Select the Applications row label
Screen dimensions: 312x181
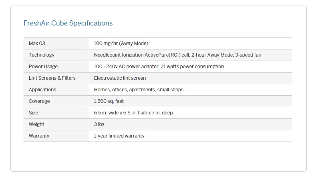pyautogui.click(x=42, y=90)
